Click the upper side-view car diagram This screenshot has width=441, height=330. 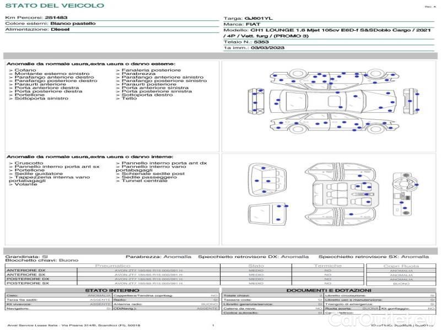331,79
